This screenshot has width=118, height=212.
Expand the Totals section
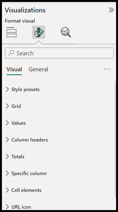[59, 156]
